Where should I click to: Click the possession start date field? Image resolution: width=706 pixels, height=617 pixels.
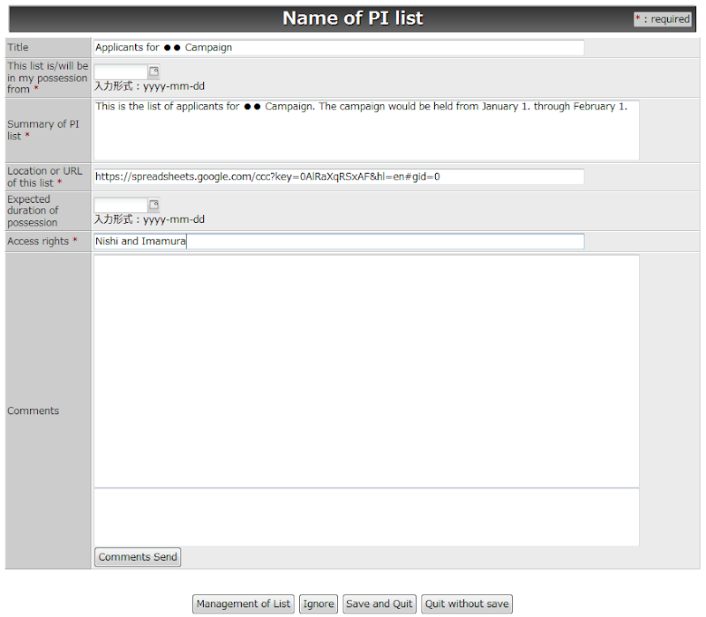point(122,71)
